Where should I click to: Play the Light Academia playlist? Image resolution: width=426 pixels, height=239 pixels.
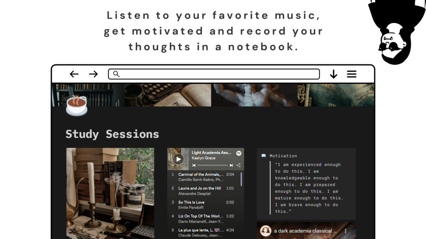click(x=178, y=159)
